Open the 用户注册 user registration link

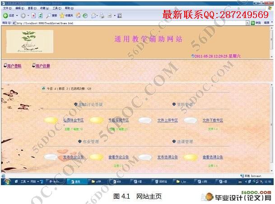click(43, 66)
